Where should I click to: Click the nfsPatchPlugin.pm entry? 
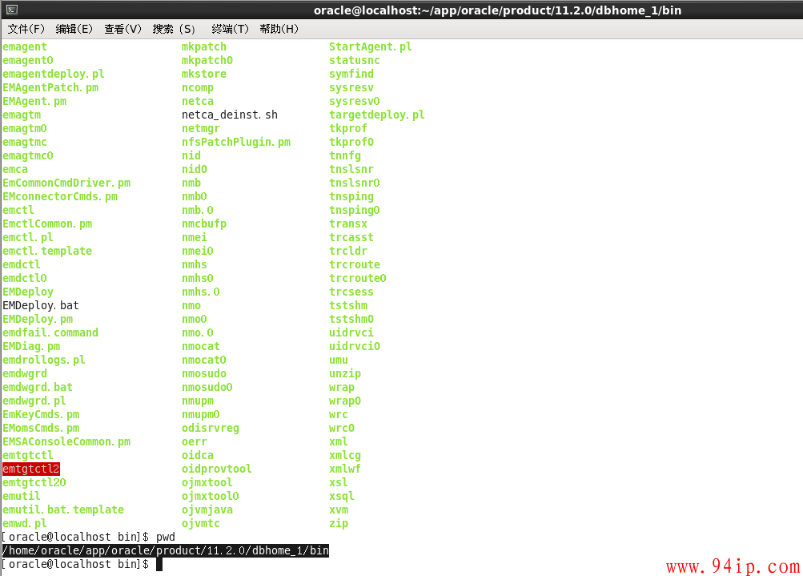pyautogui.click(x=236, y=142)
